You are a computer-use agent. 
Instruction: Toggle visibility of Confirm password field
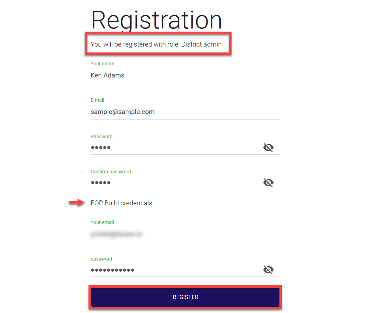pyautogui.click(x=268, y=182)
